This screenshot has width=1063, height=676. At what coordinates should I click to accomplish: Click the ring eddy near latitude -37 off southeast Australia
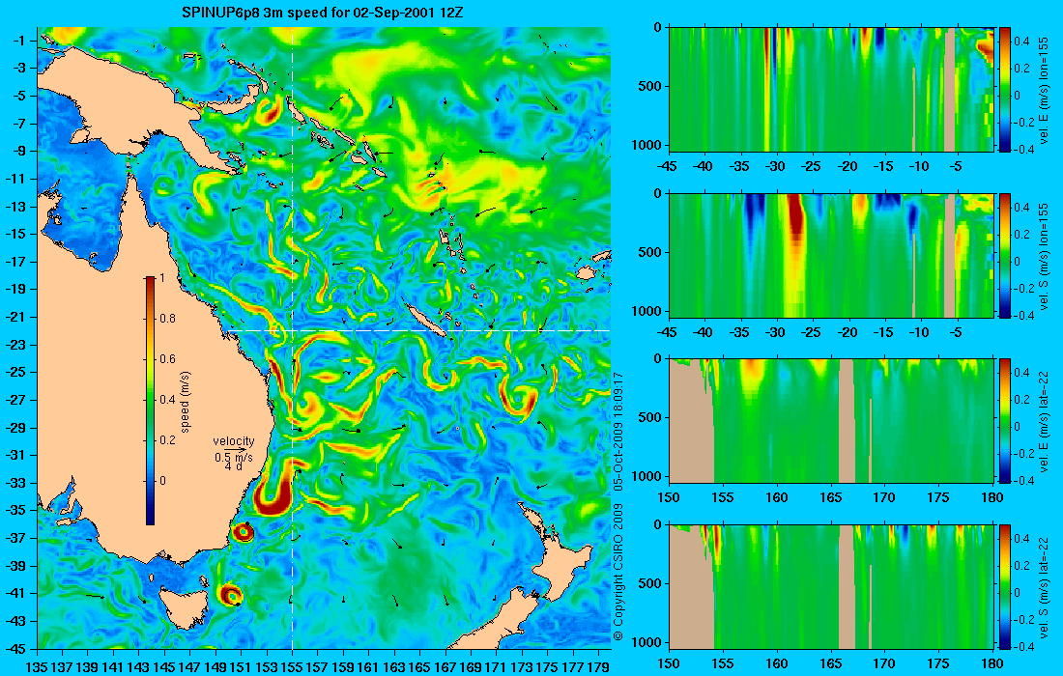243,532
